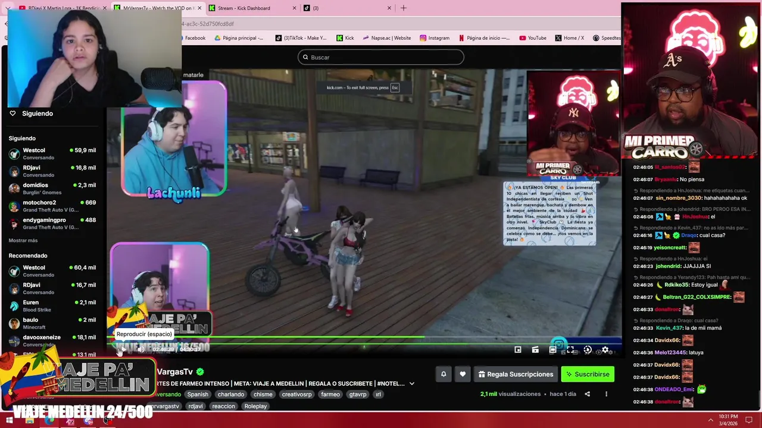
Task: Open RDjavi with 16,7 mil viewers under Recomendado
Action: point(52,288)
